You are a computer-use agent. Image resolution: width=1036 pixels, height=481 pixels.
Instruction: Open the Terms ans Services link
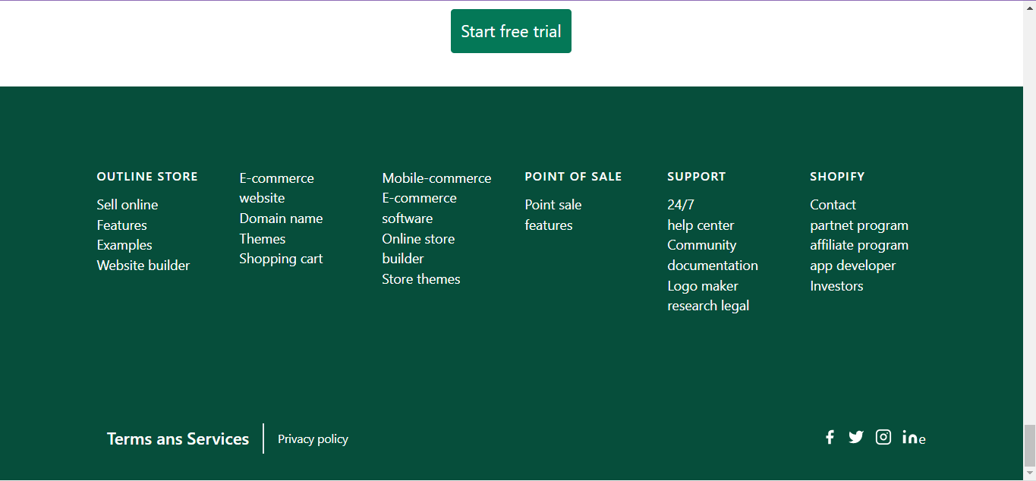click(x=178, y=439)
